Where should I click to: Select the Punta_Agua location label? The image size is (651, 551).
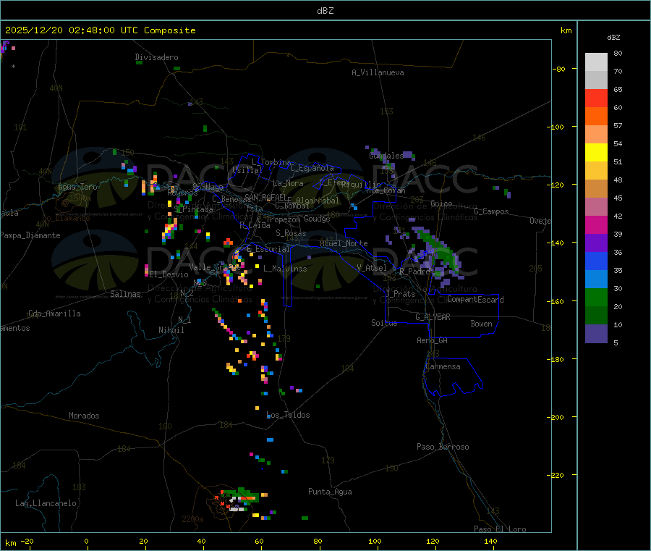[330, 492]
